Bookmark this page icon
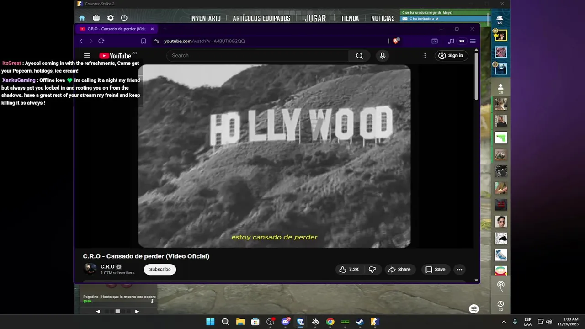This screenshot has height=329, width=585. (x=143, y=41)
